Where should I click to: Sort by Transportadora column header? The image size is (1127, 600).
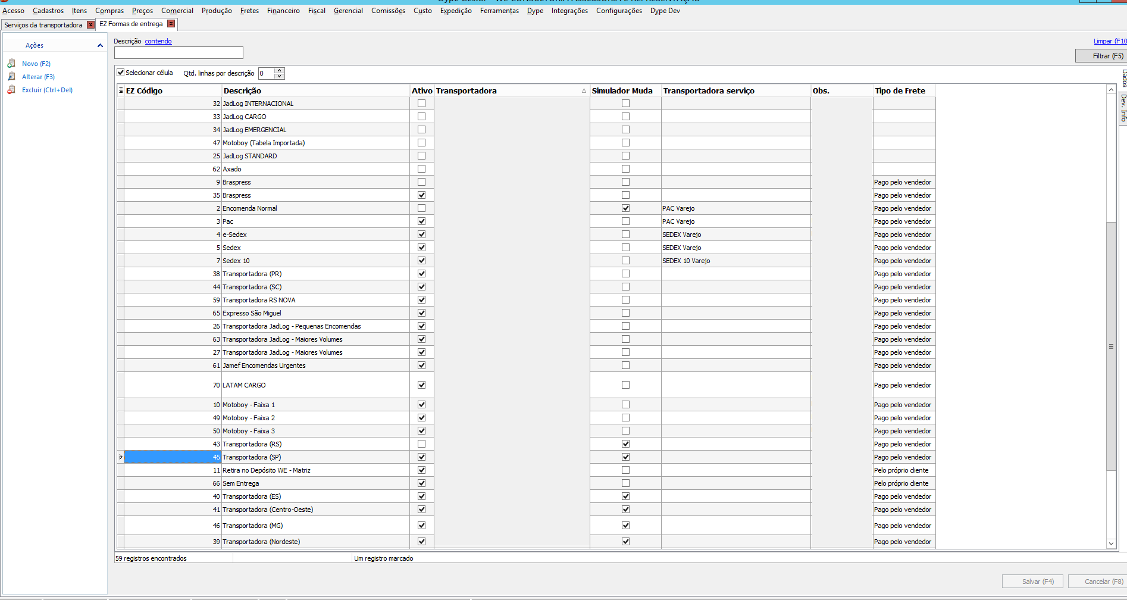[x=511, y=90]
